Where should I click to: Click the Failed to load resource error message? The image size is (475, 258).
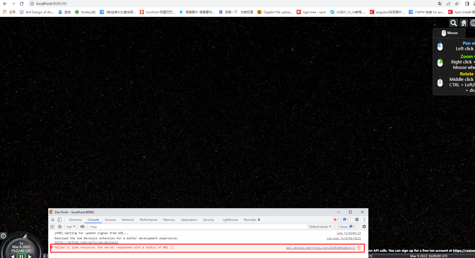click(114, 247)
